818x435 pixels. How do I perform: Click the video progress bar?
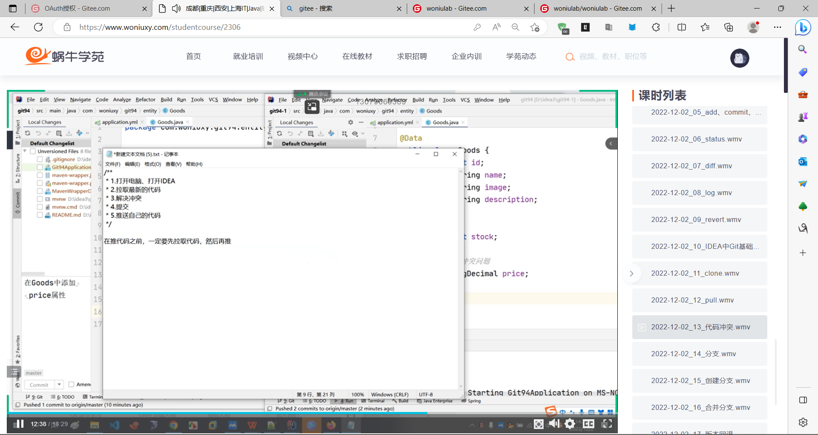(x=298, y=413)
